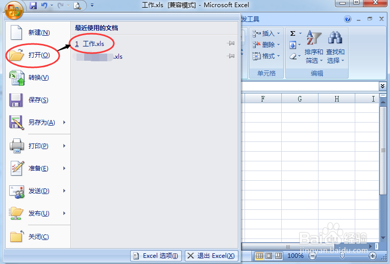This screenshot has width=390, height=264.
Task: Open Find & Select (查找和选择) menu
Action: click(335, 47)
